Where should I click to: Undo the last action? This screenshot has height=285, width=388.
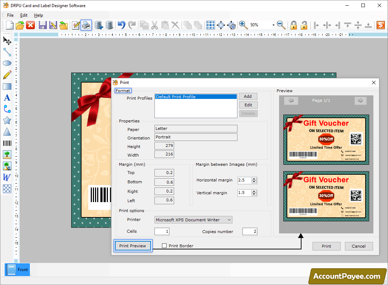pyautogui.click(x=121, y=25)
